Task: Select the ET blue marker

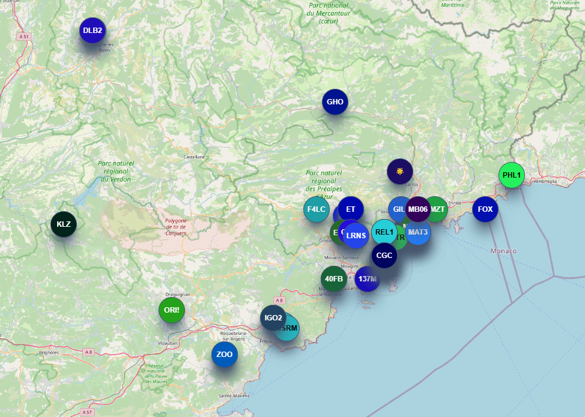Action: tap(351, 208)
